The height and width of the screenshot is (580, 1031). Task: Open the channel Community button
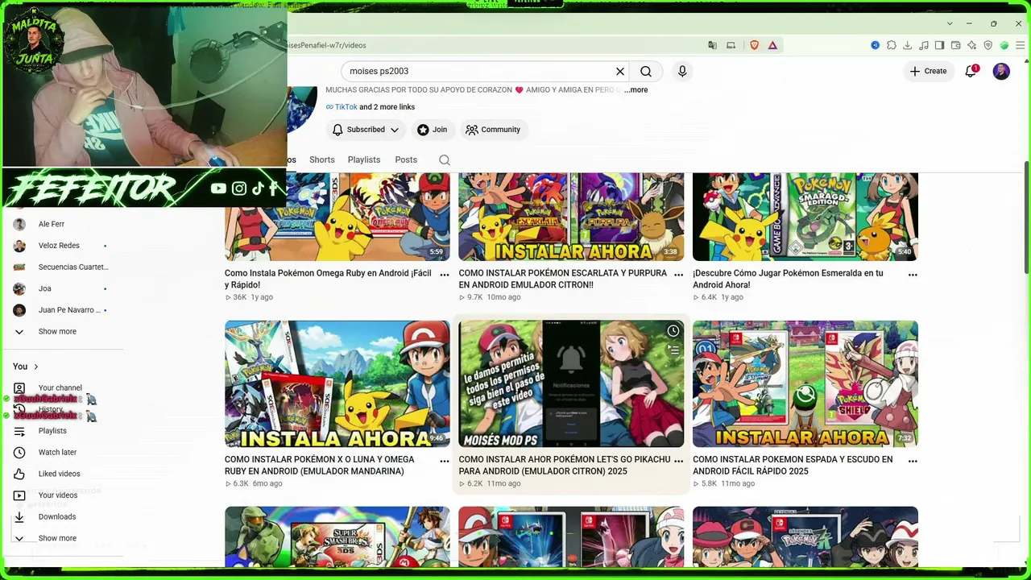coord(493,130)
